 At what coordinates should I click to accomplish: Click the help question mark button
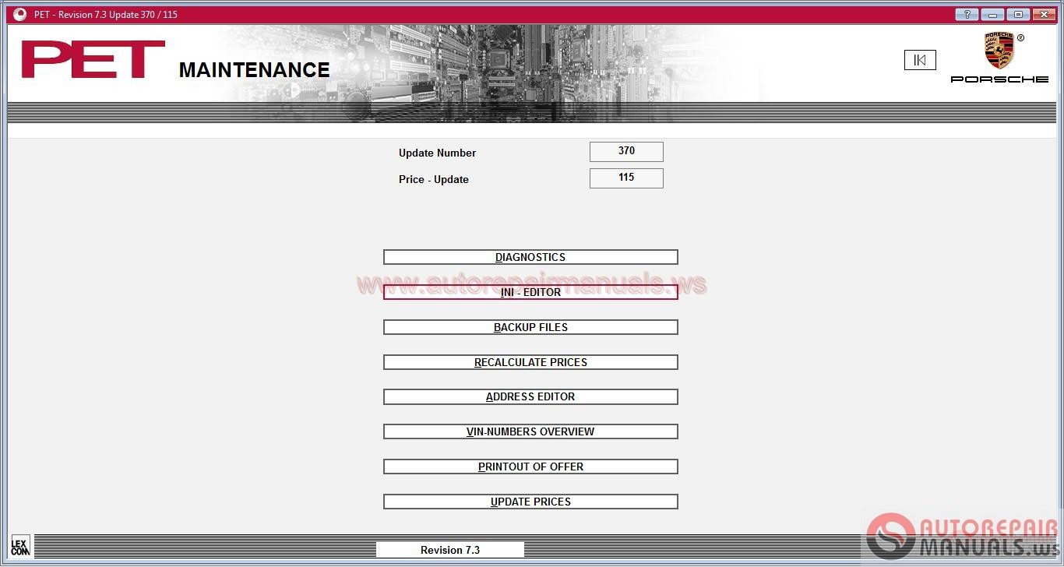pyautogui.click(x=967, y=14)
